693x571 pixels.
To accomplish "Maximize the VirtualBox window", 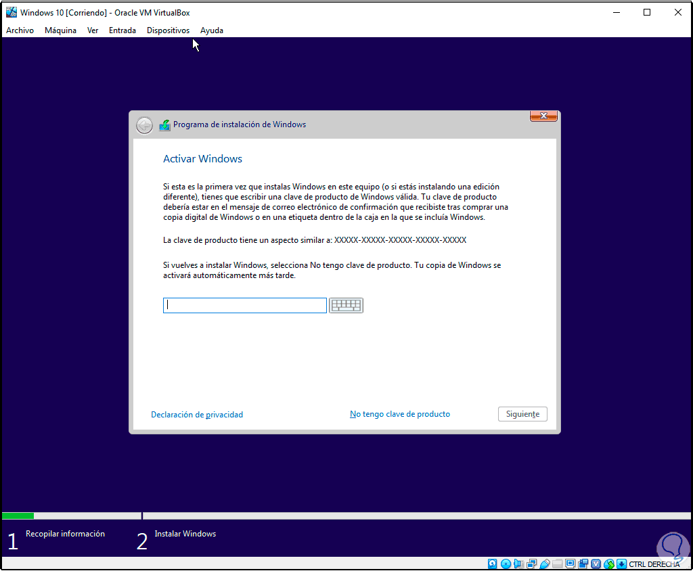I will [x=647, y=12].
